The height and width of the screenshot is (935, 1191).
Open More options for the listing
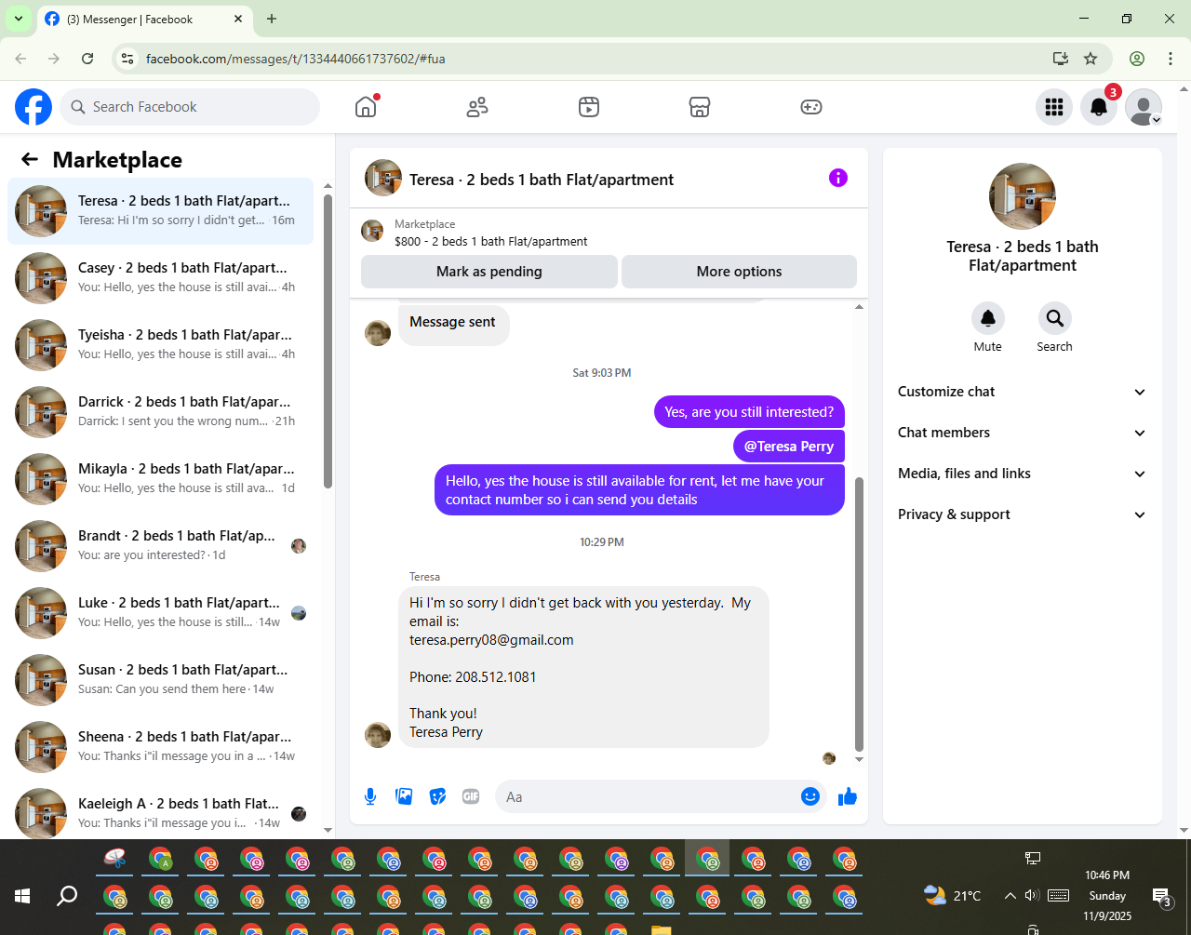coord(739,272)
